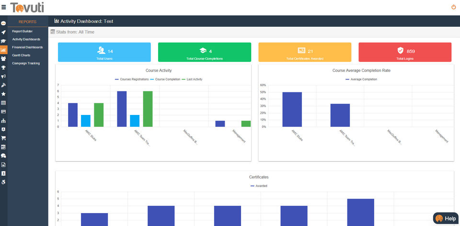This screenshot has height=226, width=460.
Task: Click MacGuffins B... label in Course Activity
Action: pos(191,137)
